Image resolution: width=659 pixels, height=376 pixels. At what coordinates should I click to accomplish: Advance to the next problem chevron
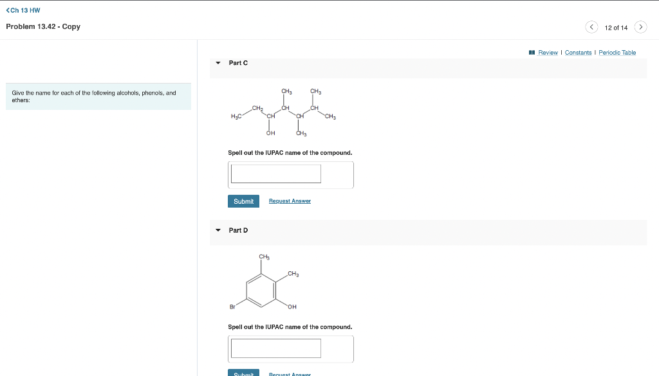point(640,26)
